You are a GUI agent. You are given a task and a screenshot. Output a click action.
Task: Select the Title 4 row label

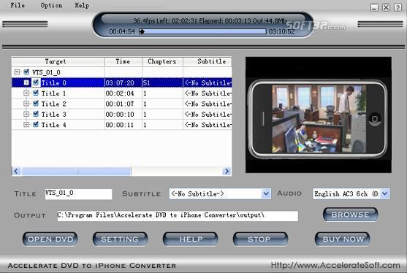(53, 125)
